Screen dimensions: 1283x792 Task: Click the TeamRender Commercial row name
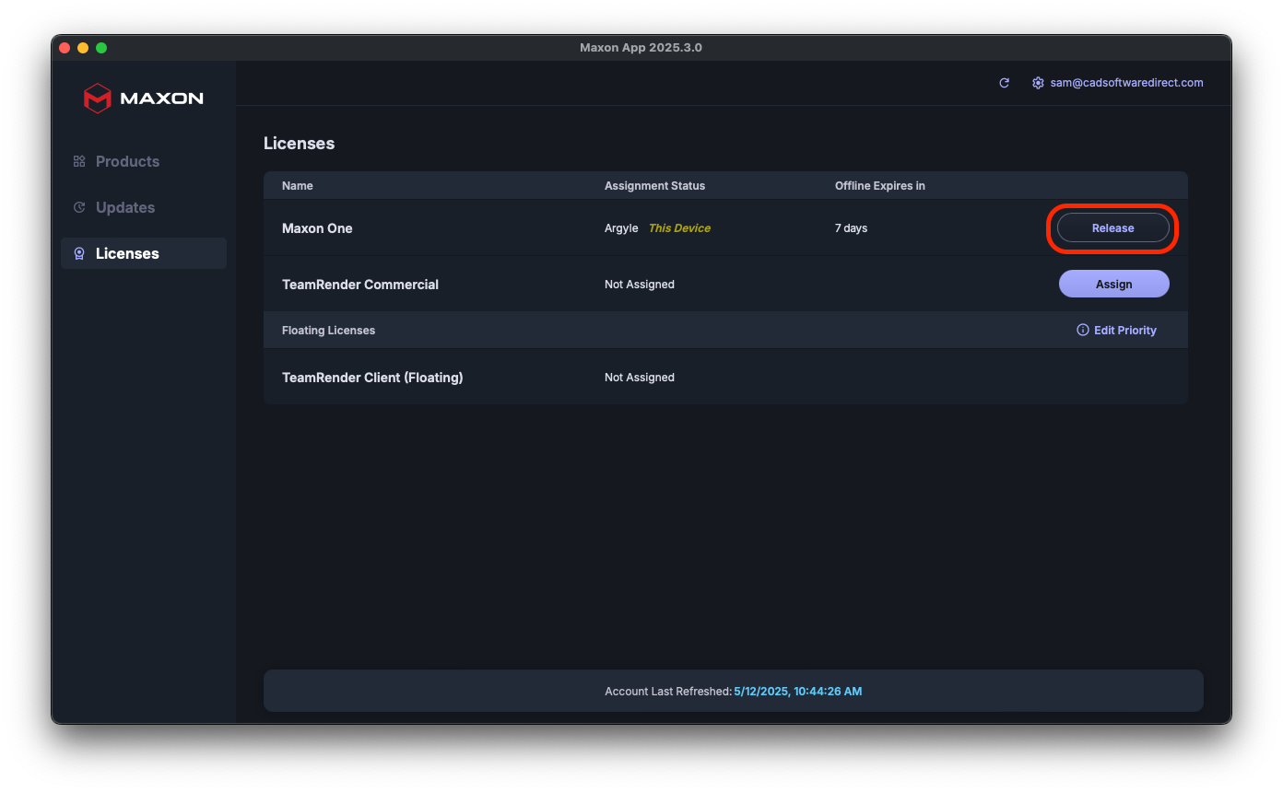pyautogui.click(x=360, y=285)
